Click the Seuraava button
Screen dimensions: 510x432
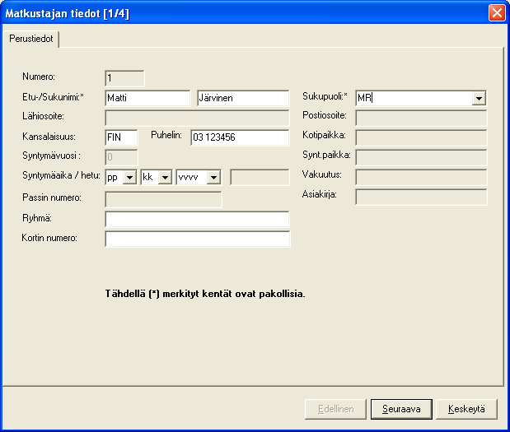(401, 409)
